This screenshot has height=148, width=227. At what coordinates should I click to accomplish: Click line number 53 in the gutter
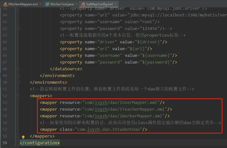pyautogui.click(x=5, y=102)
